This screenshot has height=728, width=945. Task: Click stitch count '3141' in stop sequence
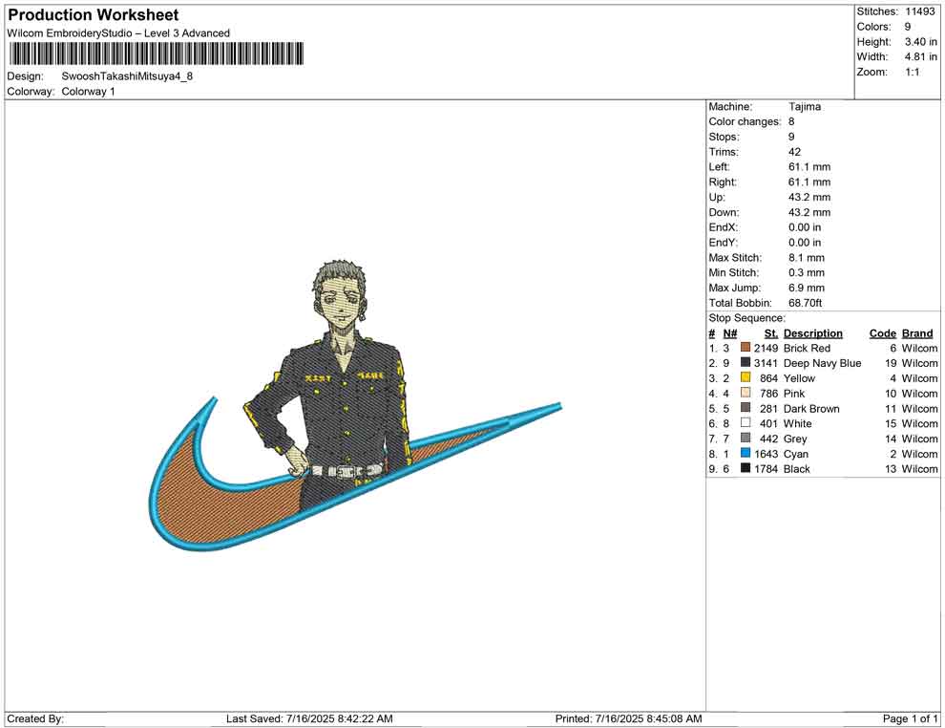point(766,363)
